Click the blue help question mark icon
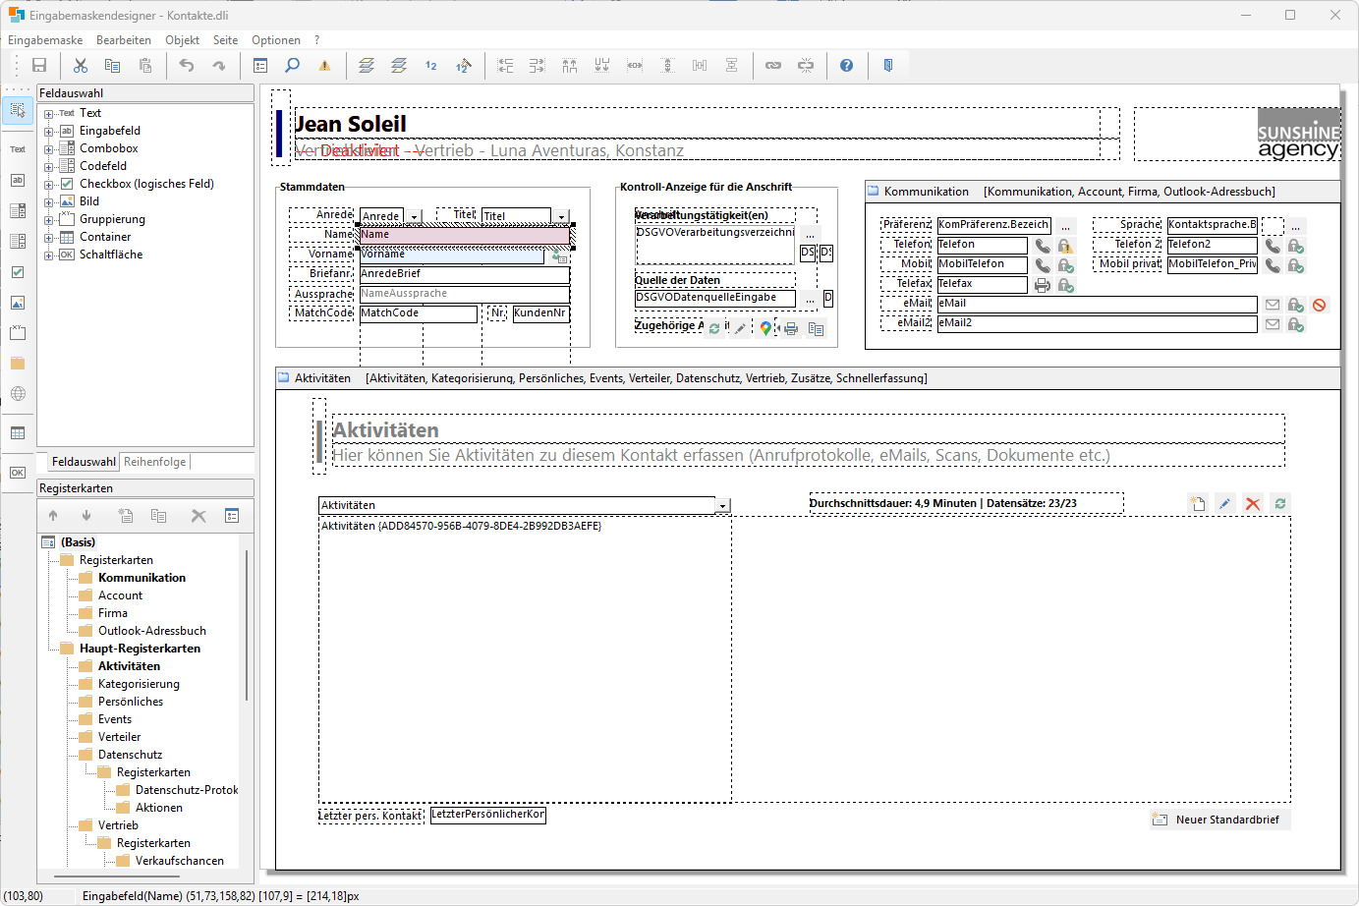Screen dimensions: 1359x906 click(x=846, y=66)
